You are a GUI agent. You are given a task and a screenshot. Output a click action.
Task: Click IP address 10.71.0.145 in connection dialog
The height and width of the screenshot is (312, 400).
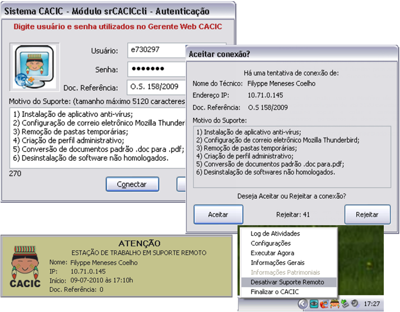tap(266, 95)
